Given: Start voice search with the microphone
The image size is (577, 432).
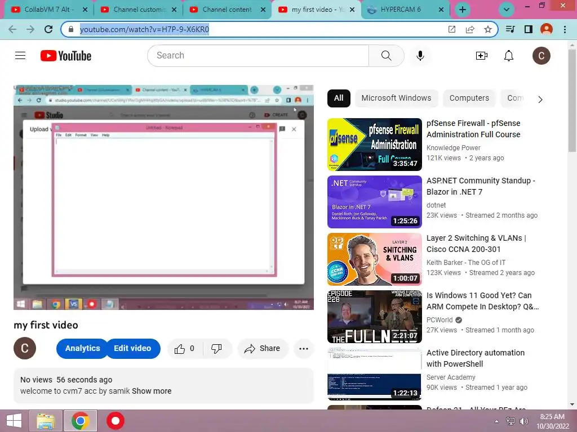Looking at the screenshot, I should click(420, 56).
